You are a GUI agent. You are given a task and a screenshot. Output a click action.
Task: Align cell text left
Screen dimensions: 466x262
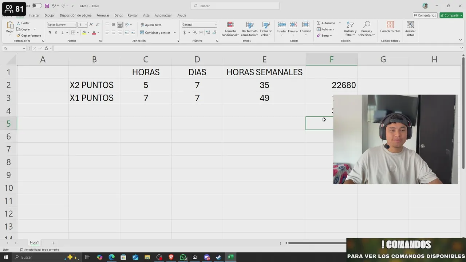pos(107,32)
